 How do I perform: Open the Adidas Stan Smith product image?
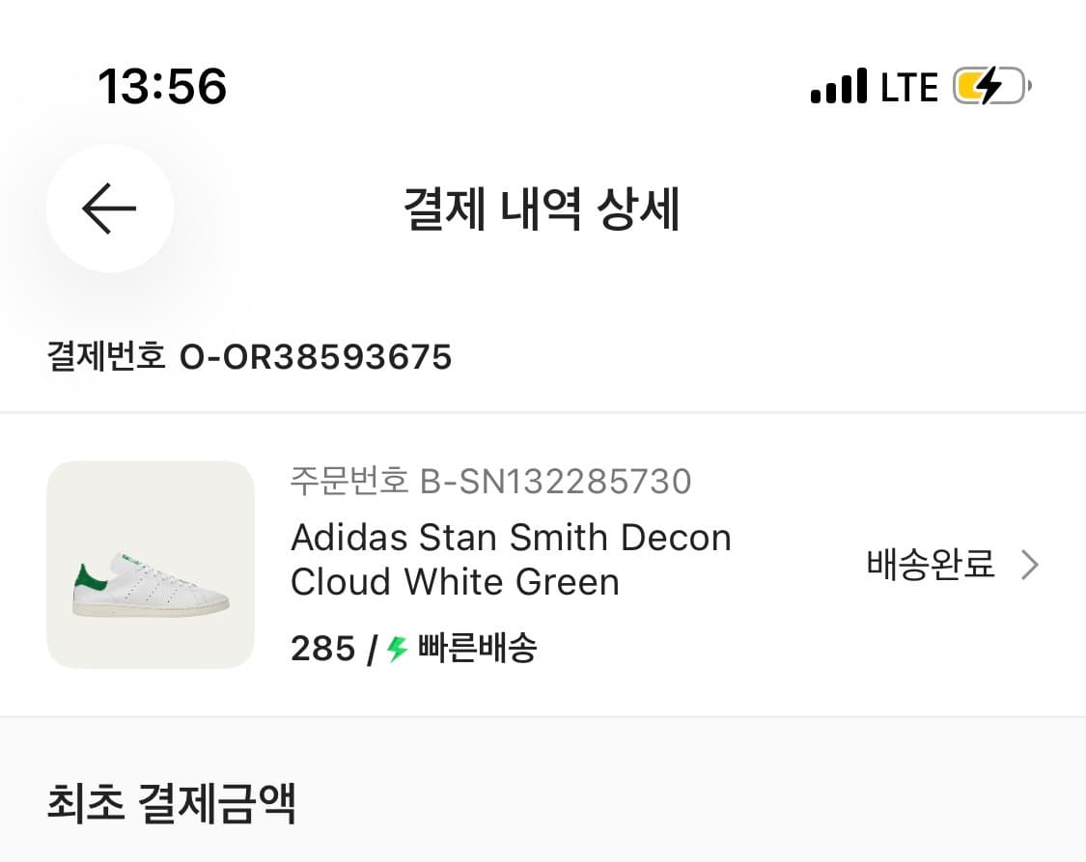tap(151, 564)
